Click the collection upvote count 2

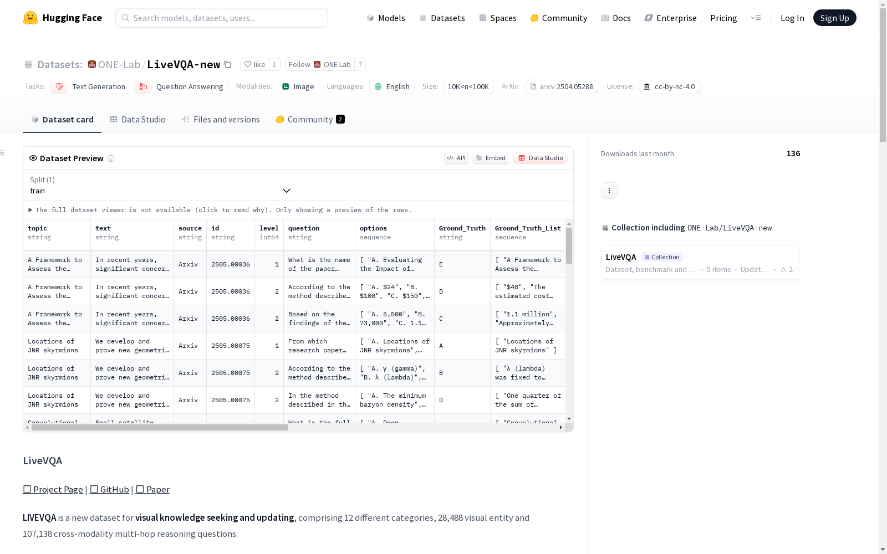pyautogui.click(x=787, y=270)
